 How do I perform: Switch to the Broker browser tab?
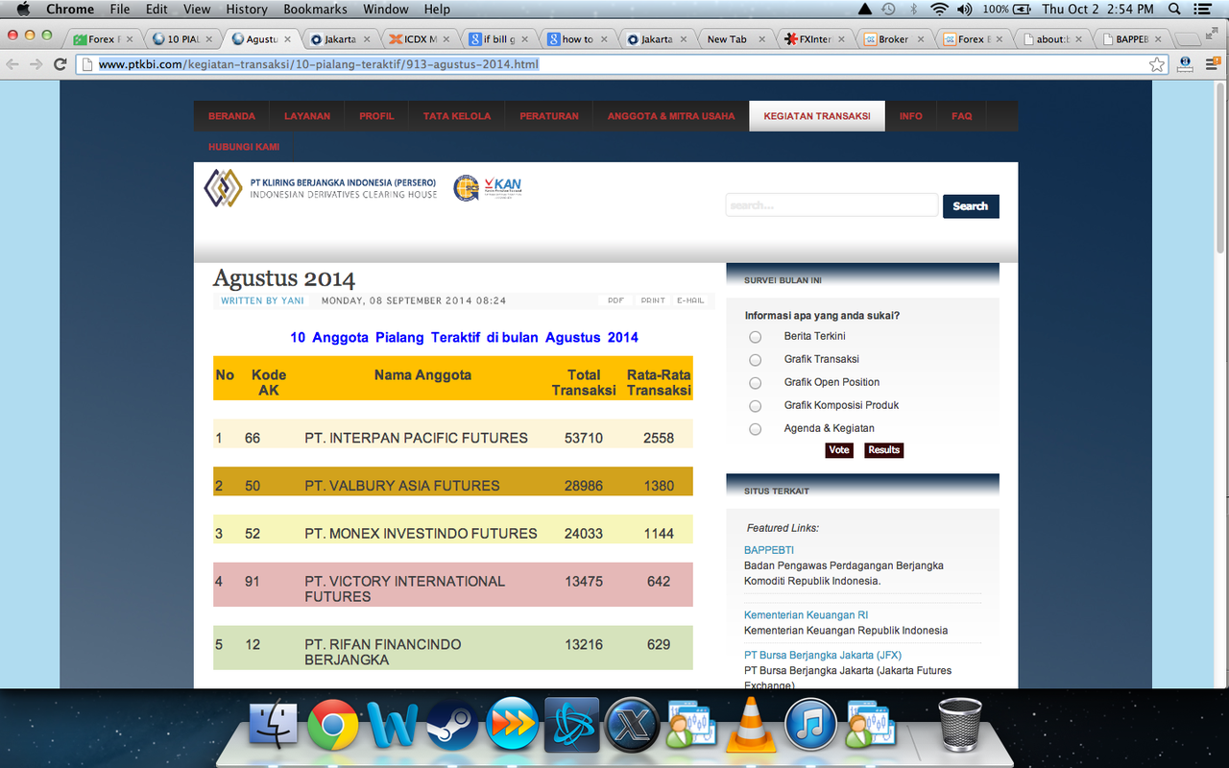pos(891,39)
